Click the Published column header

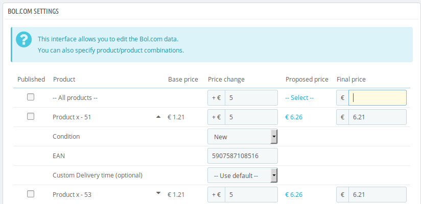coord(31,80)
